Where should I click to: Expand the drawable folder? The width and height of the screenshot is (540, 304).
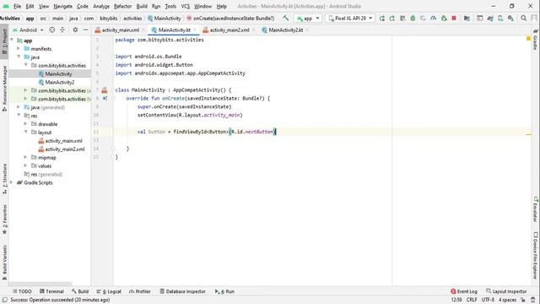pyautogui.click(x=25, y=124)
